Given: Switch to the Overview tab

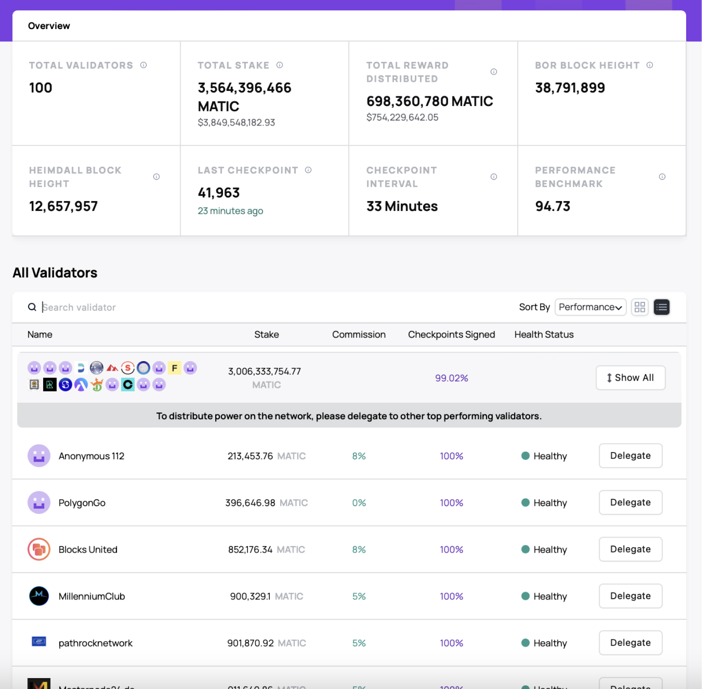Looking at the screenshot, I should click(x=49, y=25).
